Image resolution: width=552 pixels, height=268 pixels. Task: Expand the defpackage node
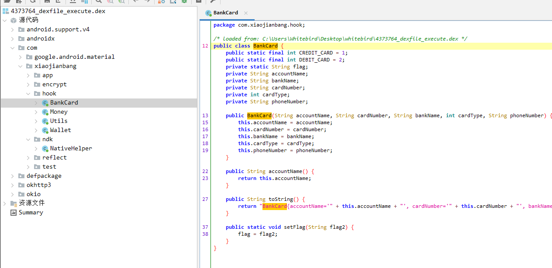(12, 176)
